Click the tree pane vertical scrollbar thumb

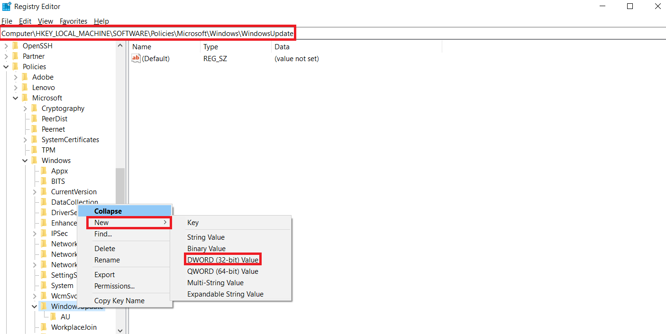click(x=120, y=186)
